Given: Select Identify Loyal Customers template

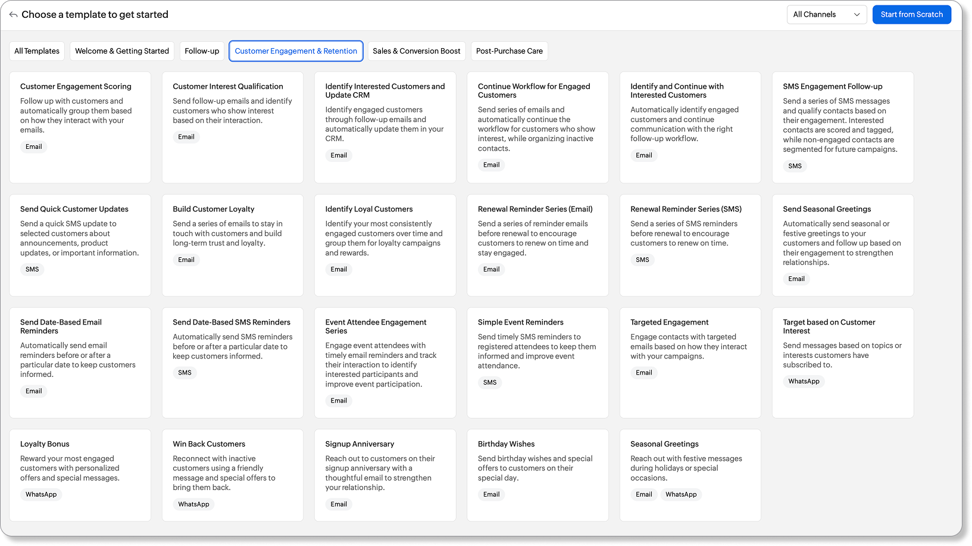Looking at the screenshot, I should point(385,245).
